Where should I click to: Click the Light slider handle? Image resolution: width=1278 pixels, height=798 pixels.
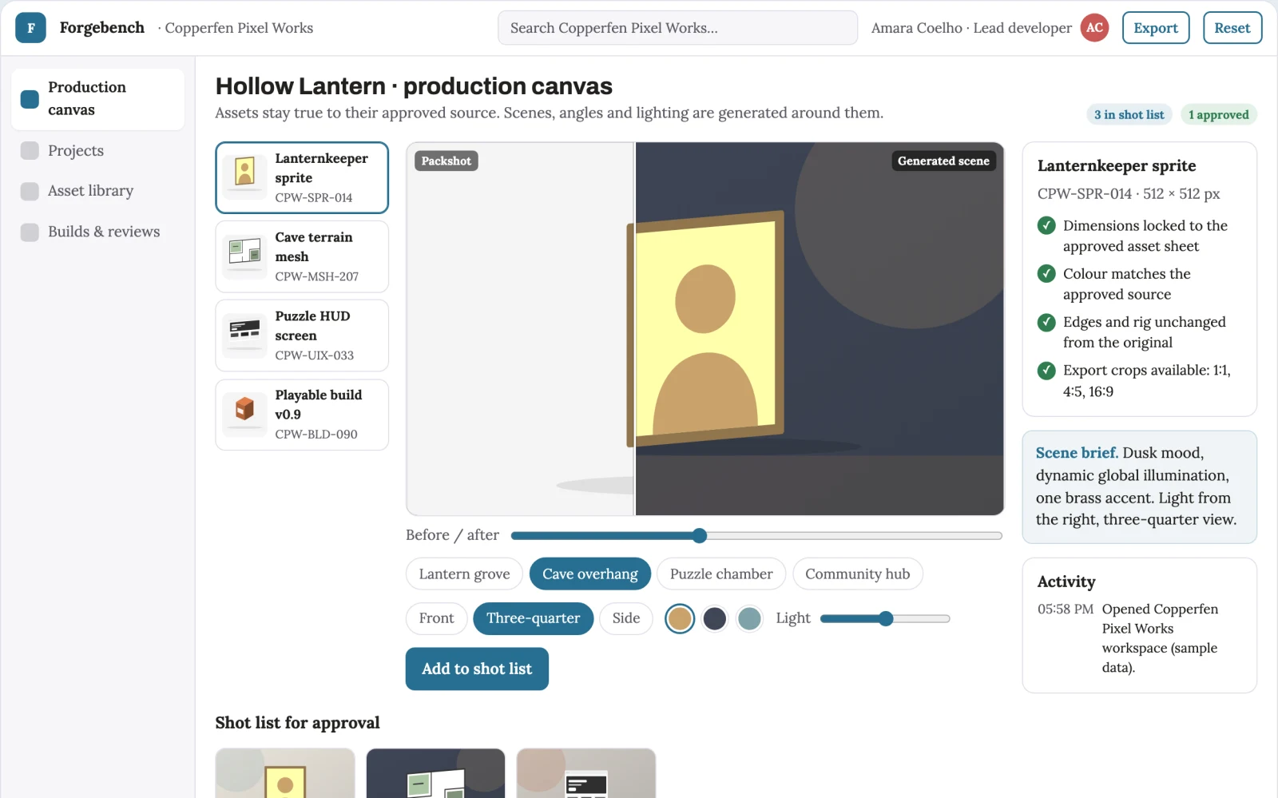[886, 618]
